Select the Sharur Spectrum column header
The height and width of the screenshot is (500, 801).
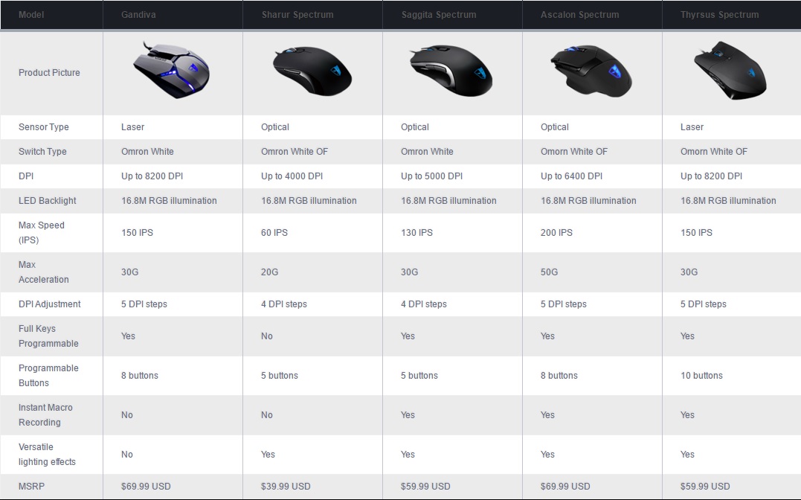(297, 15)
